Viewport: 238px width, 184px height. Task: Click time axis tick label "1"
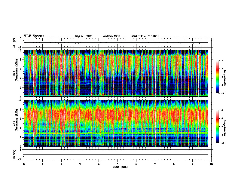(42, 164)
